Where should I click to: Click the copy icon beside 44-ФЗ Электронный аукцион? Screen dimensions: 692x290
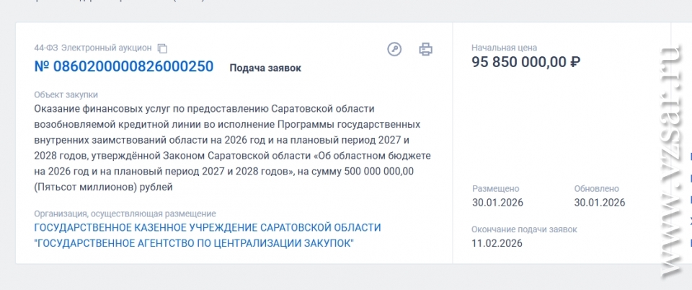pyautogui.click(x=162, y=48)
